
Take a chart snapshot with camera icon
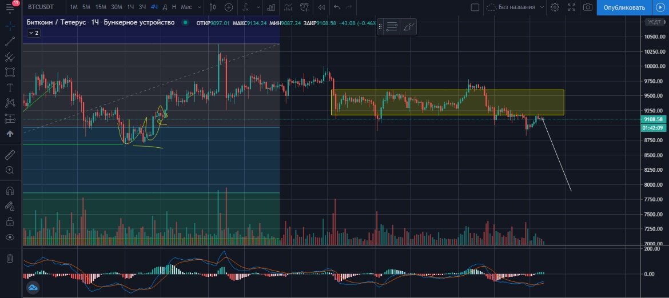tap(588, 7)
